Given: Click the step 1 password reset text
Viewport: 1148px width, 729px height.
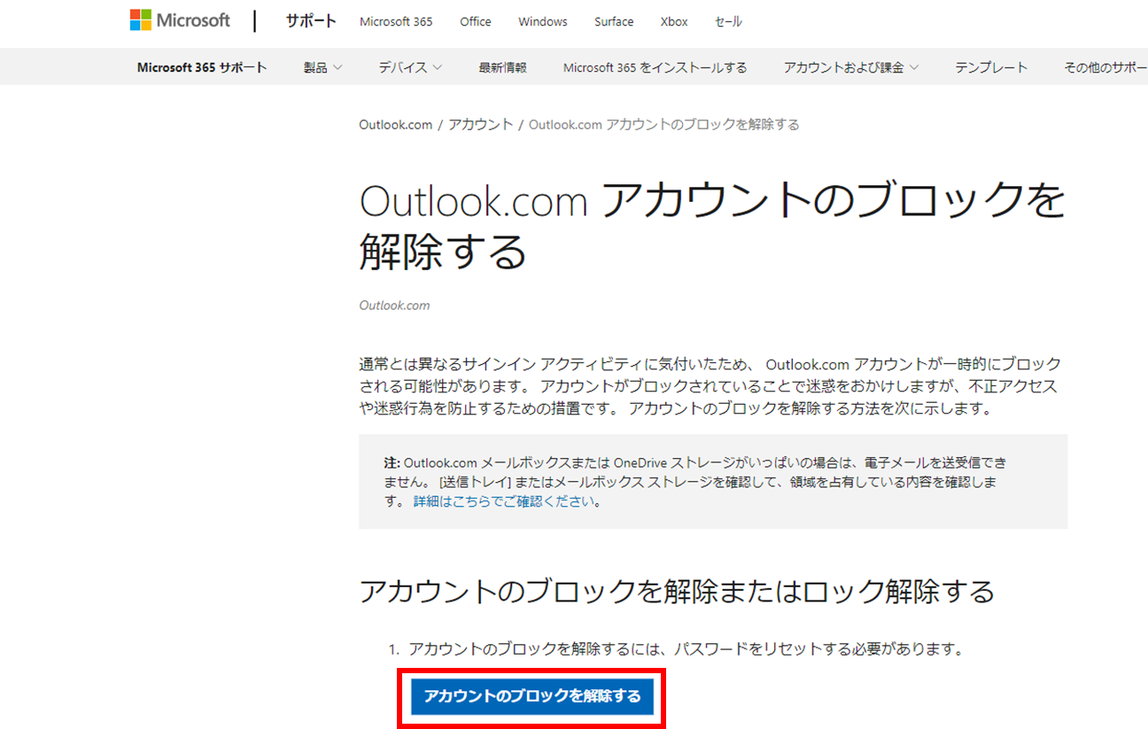Looking at the screenshot, I should (x=686, y=649).
